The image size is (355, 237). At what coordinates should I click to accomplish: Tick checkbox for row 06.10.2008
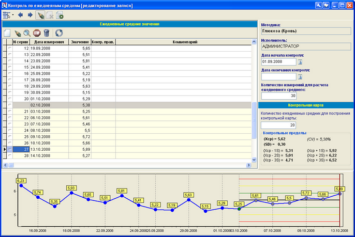pyautogui.click(x=9, y=118)
